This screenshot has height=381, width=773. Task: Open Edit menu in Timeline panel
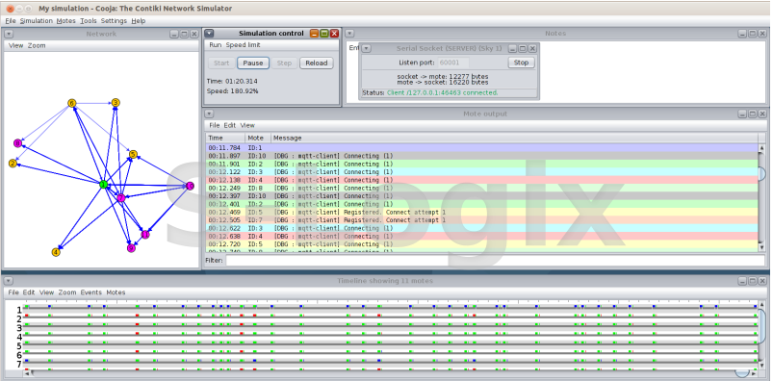(x=29, y=292)
